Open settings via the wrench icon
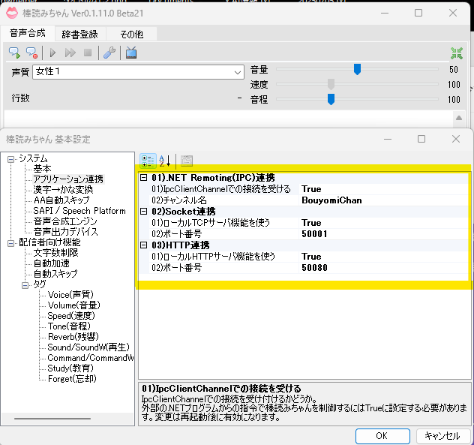The height and width of the screenshot is (445, 474). click(x=109, y=53)
